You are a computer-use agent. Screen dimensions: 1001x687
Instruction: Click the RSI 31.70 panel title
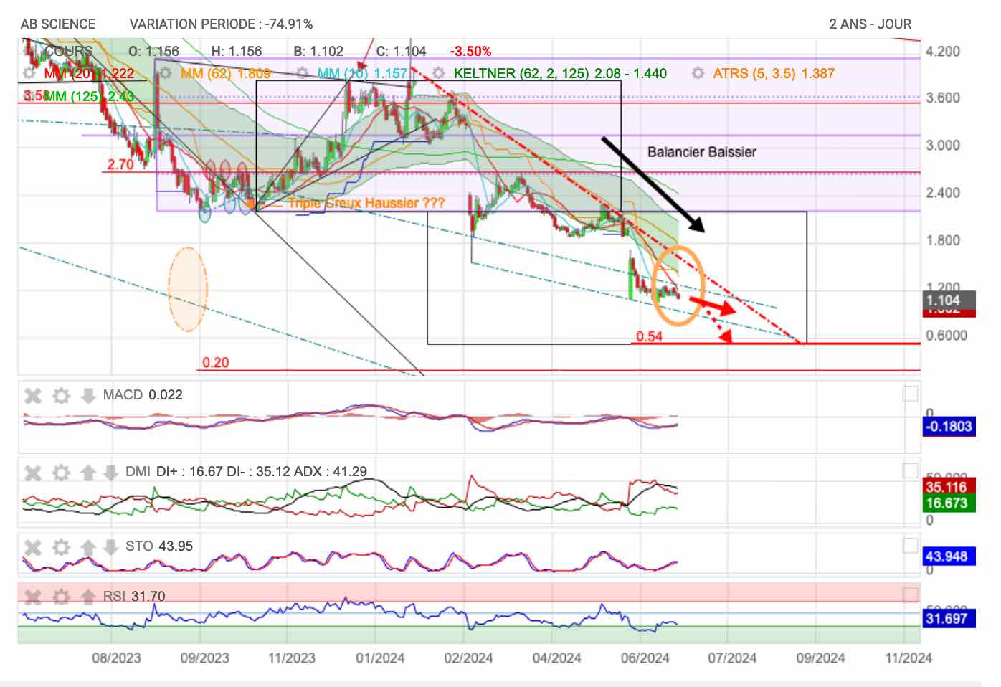tap(134, 596)
